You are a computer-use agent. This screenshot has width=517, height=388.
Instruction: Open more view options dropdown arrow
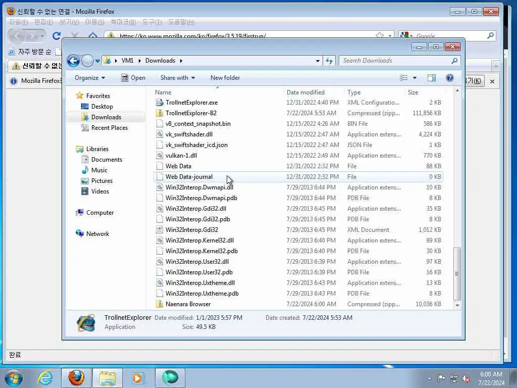pyautogui.click(x=415, y=78)
